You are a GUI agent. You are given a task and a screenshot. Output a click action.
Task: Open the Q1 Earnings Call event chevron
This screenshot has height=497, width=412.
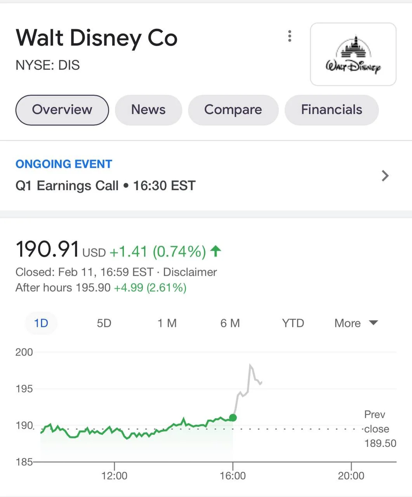[x=385, y=176]
